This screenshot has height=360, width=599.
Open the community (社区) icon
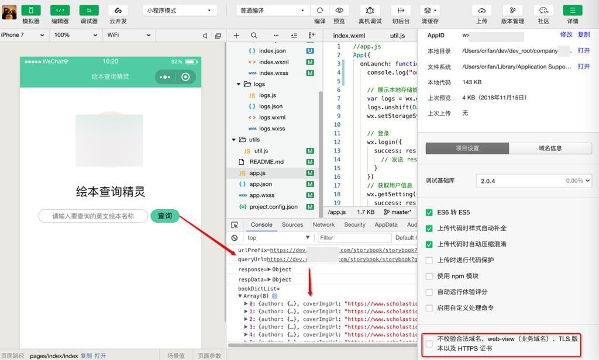[x=543, y=11]
